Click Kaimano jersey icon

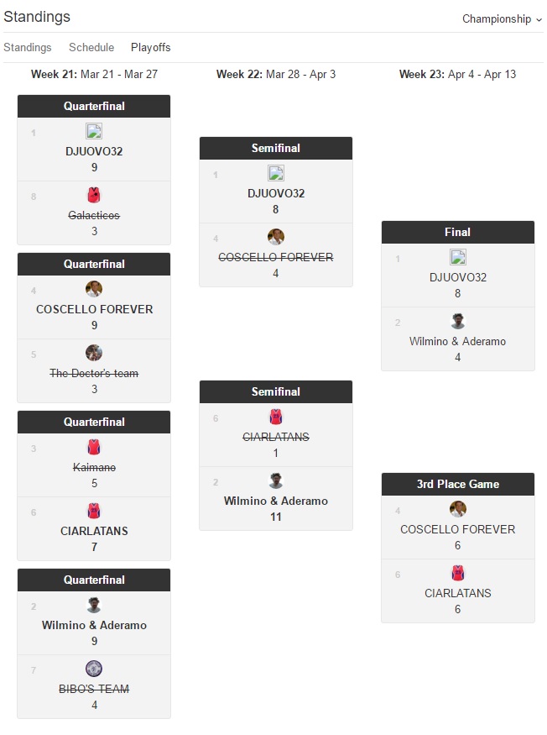click(x=94, y=447)
